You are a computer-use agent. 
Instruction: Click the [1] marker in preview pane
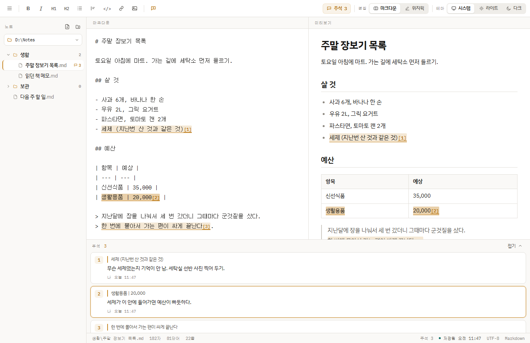point(402,138)
